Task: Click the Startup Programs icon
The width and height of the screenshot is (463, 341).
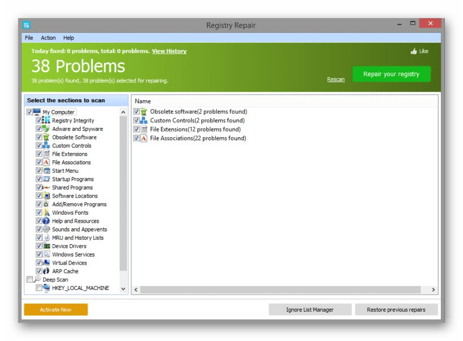Action: [46, 179]
